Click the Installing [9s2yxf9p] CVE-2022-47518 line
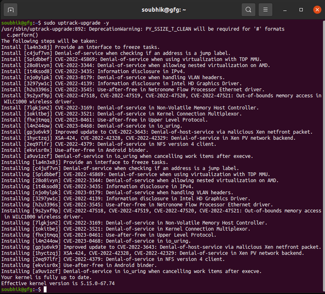The height and width of the screenshot is (294, 325). click(161, 213)
